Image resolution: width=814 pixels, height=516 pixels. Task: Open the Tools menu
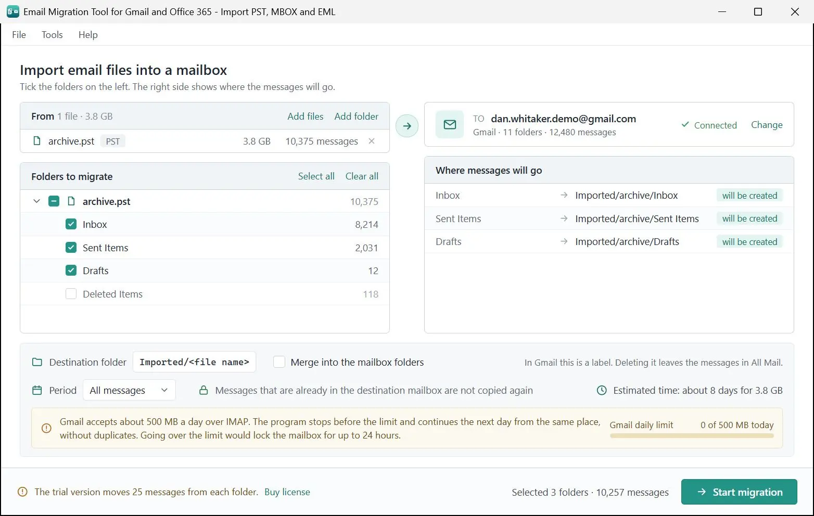coord(52,34)
